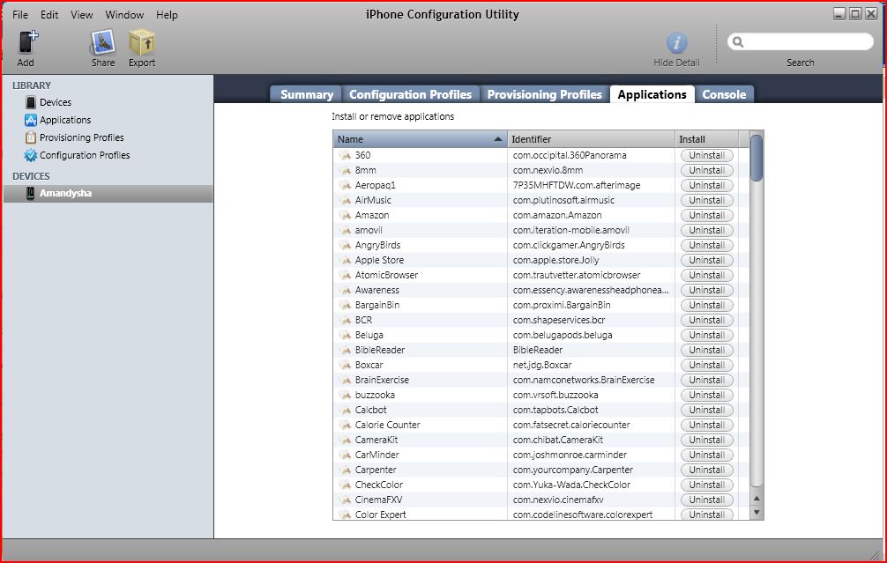Select the Configuration Profiles gear icon in Library
The image size is (887, 563).
31,155
